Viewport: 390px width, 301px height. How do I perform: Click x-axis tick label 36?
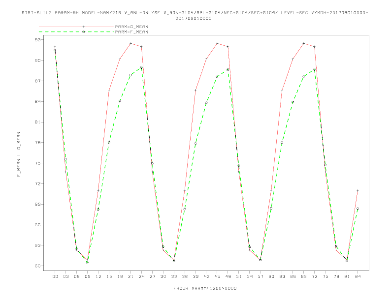(x=185, y=276)
